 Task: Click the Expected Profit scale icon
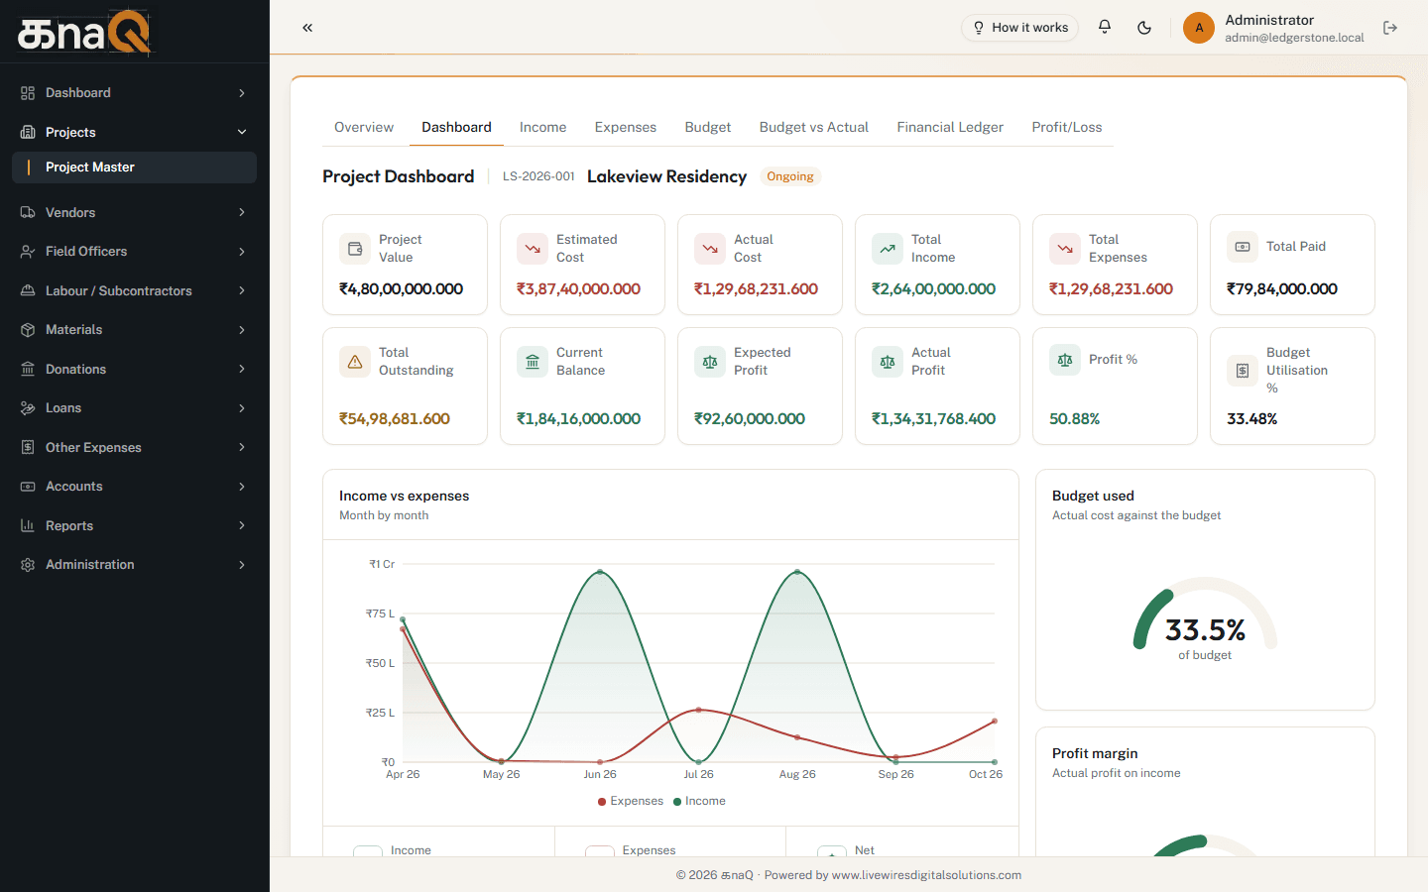point(710,362)
